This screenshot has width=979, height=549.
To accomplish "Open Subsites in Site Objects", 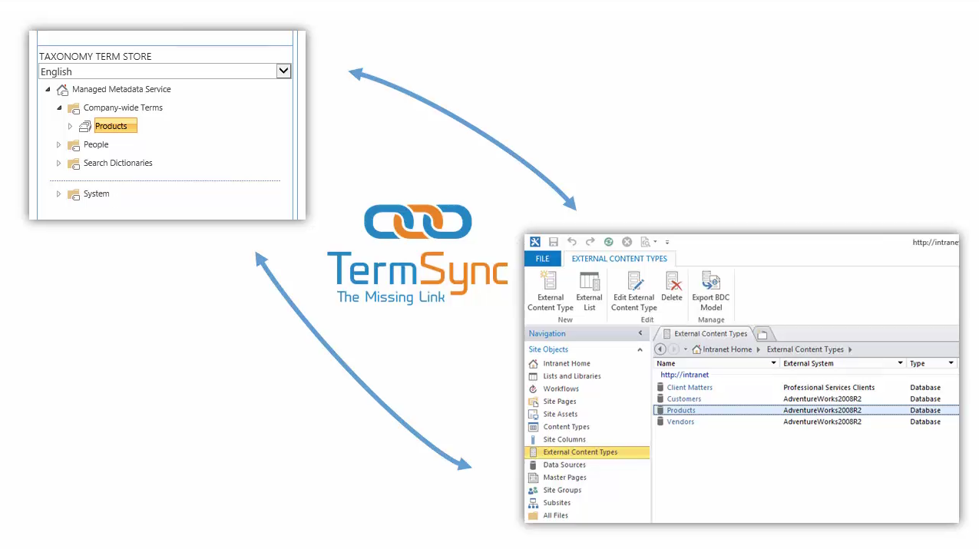I will [x=557, y=503].
